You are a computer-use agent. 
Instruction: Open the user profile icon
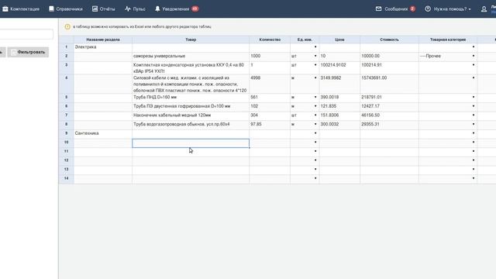(484, 9)
